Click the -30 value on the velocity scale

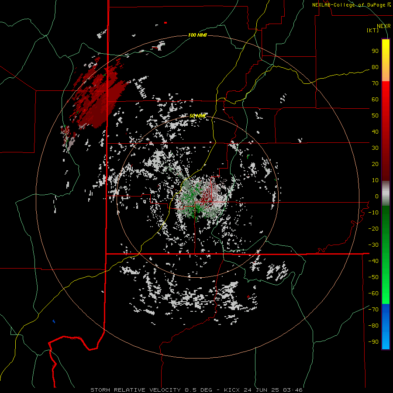click(373, 245)
